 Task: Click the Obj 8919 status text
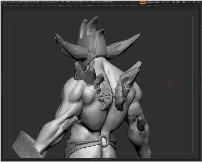66,2
